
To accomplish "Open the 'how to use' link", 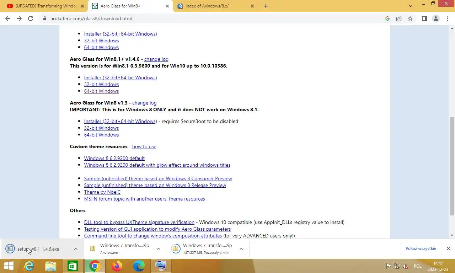I will [x=144, y=146].
